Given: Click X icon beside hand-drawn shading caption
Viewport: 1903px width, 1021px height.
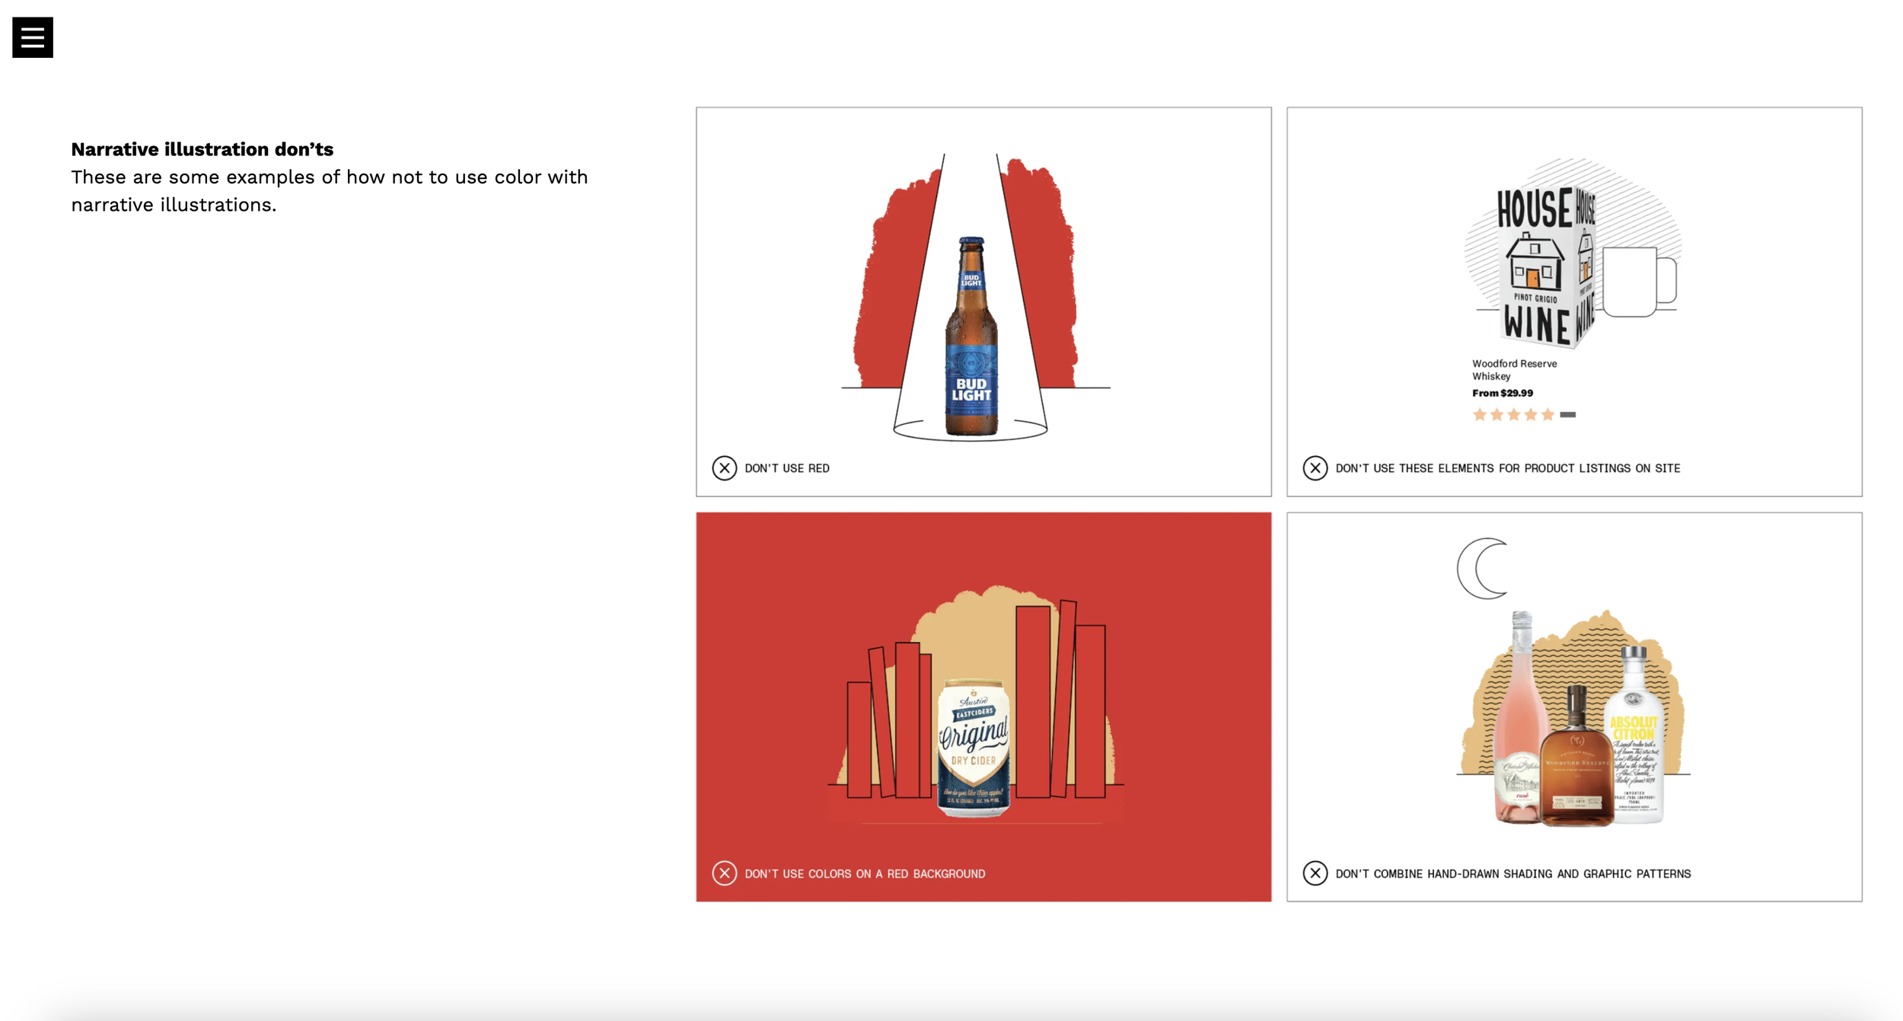Looking at the screenshot, I should (x=1315, y=873).
